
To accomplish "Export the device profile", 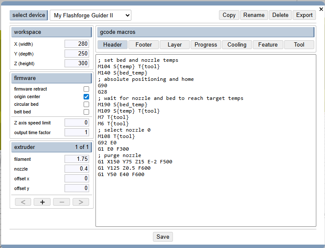I will pyautogui.click(x=304, y=15).
